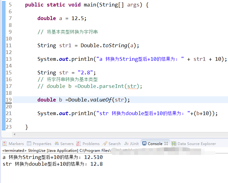228x183 pixels.
Task: Open the Search tab
Action: tap(112, 143)
